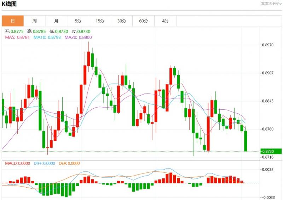Switch to the 4时 chart tab
Viewport: 283px width, 200px height.
pos(165,21)
